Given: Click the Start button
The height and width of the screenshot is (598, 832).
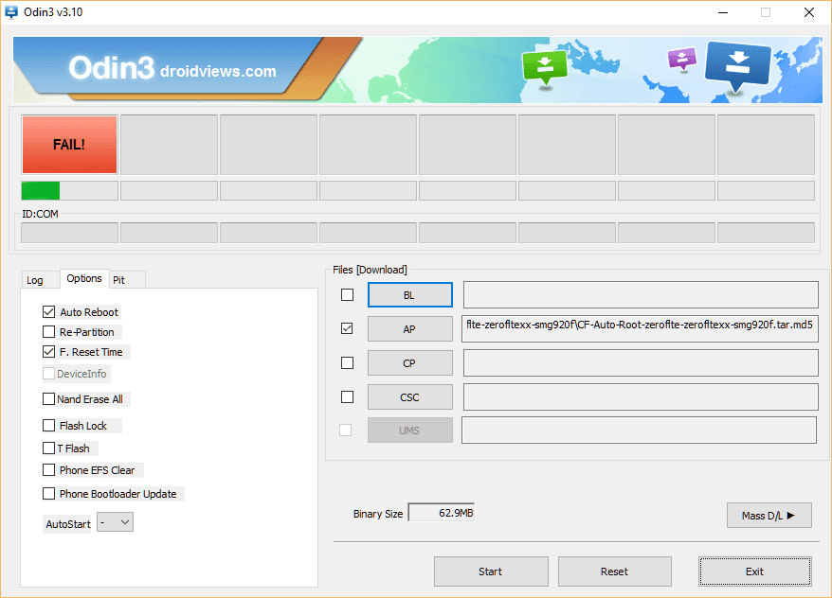Looking at the screenshot, I should (491, 572).
